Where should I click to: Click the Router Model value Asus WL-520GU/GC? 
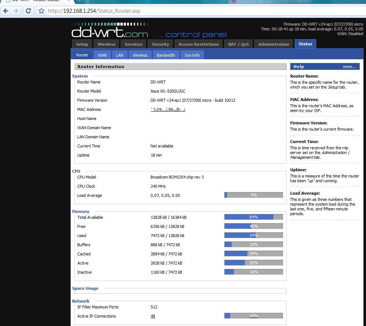(168, 91)
